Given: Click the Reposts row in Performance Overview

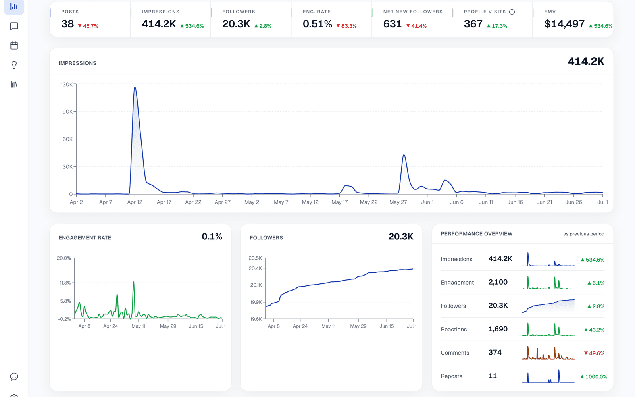Looking at the screenshot, I should [x=523, y=376].
